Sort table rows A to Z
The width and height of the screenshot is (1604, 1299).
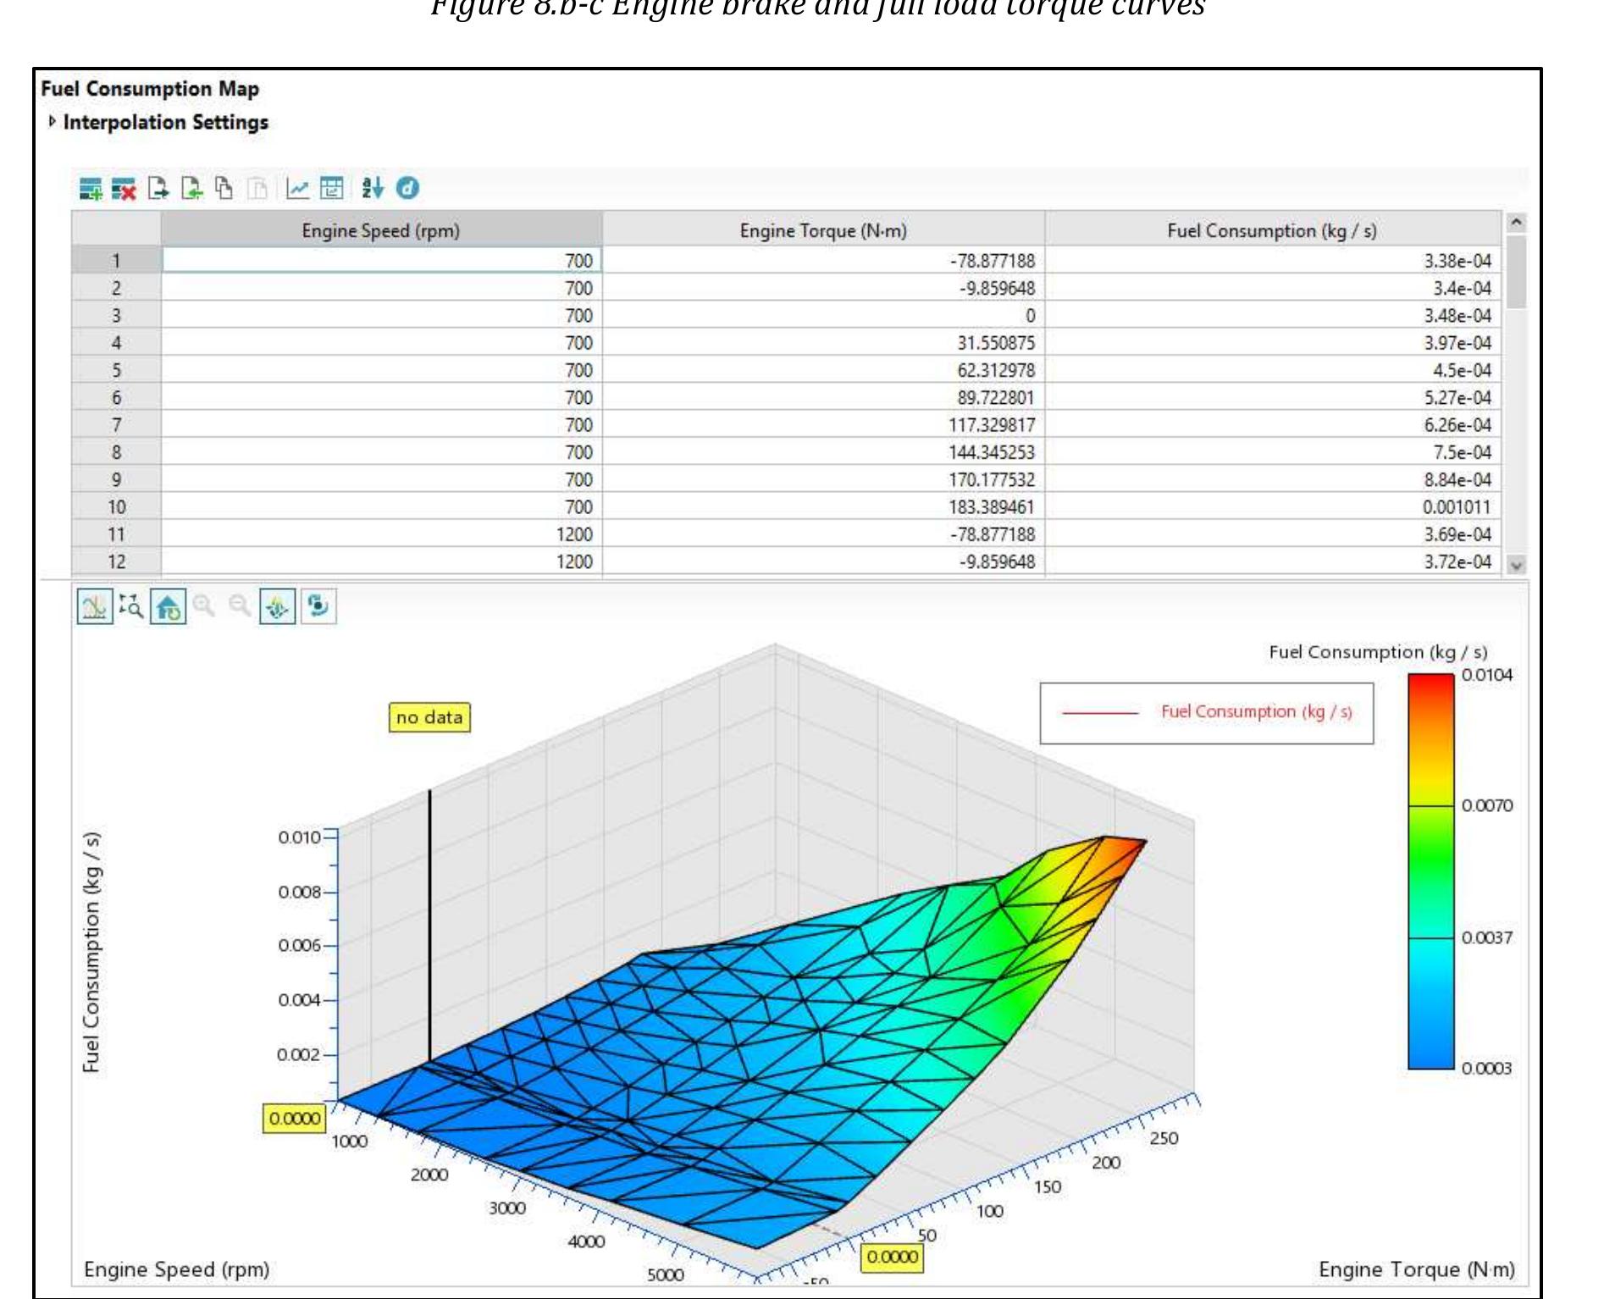tap(372, 188)
